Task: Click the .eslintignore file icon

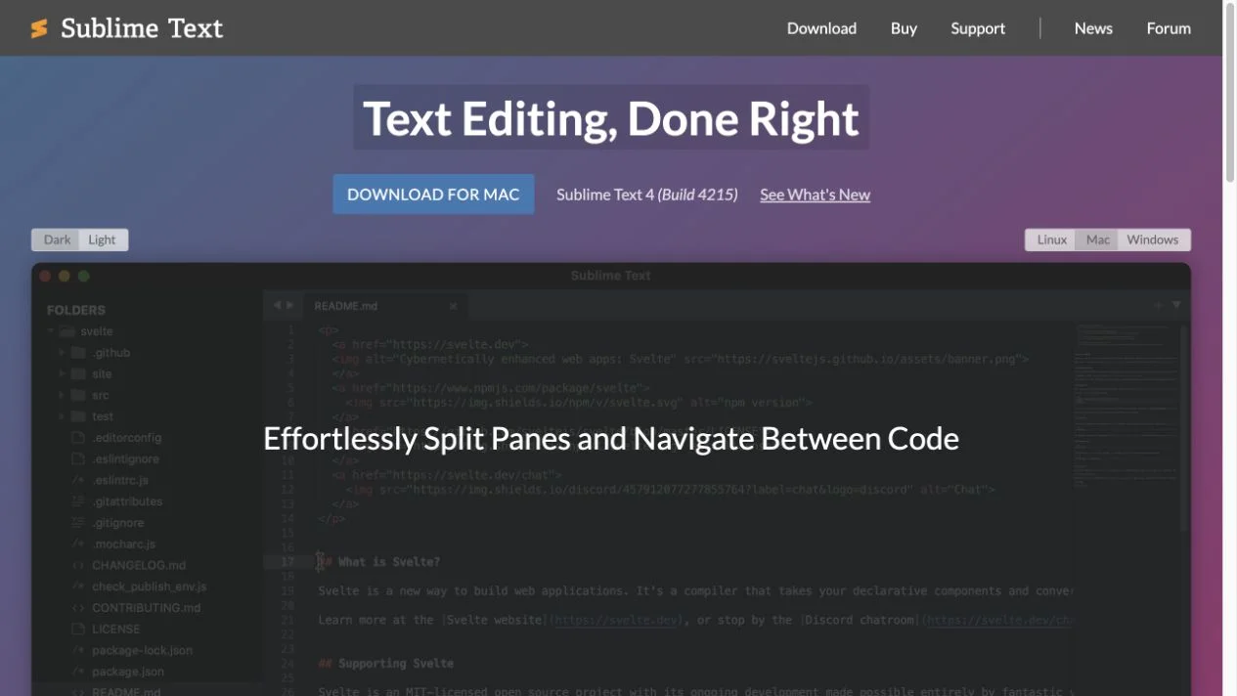Action: point(78,459)
